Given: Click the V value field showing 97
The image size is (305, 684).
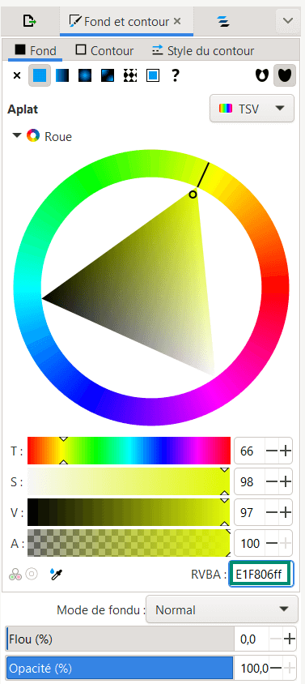Looking at the screenshot, I should coord(250,512).
